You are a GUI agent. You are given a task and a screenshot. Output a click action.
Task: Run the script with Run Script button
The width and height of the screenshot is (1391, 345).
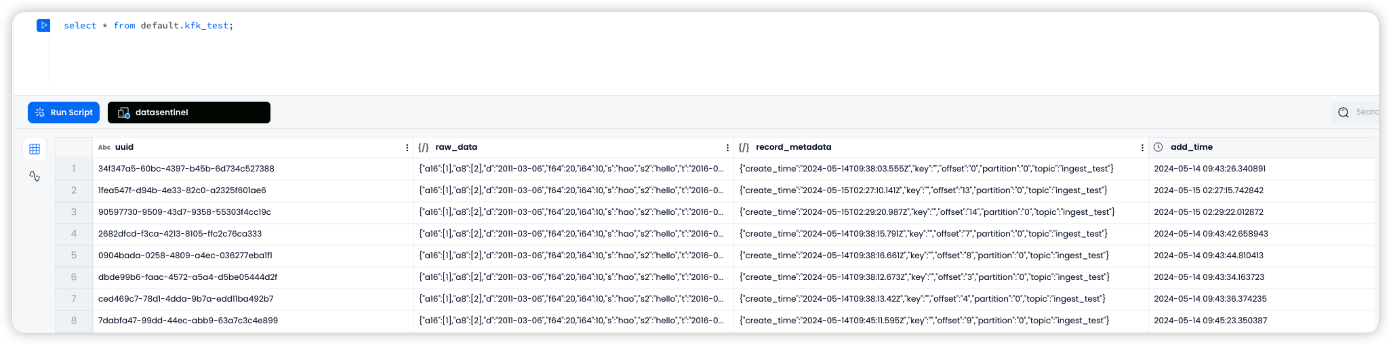point(64,113)
